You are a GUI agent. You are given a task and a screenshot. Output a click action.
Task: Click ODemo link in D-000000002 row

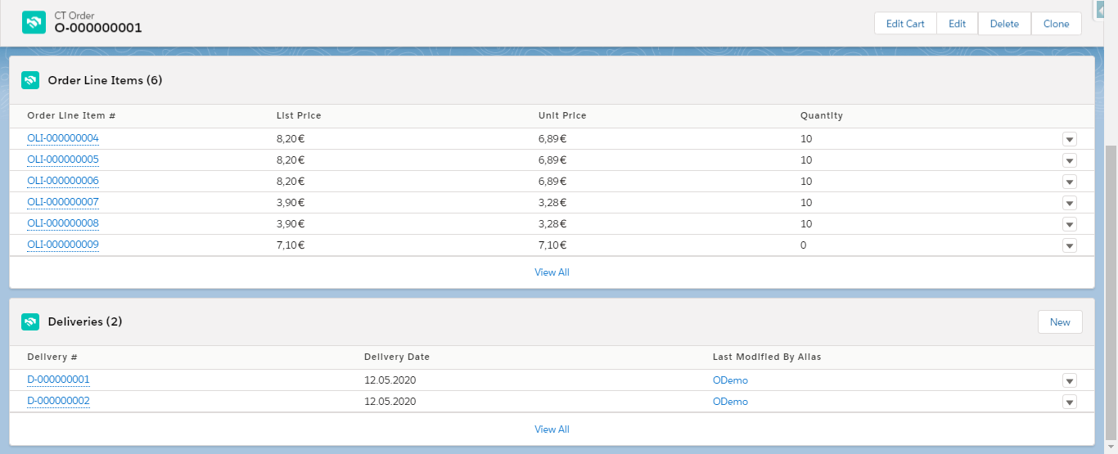point(730,402)
